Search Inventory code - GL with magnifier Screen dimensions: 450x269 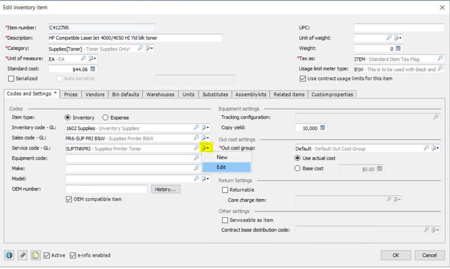tap(196, 127)
